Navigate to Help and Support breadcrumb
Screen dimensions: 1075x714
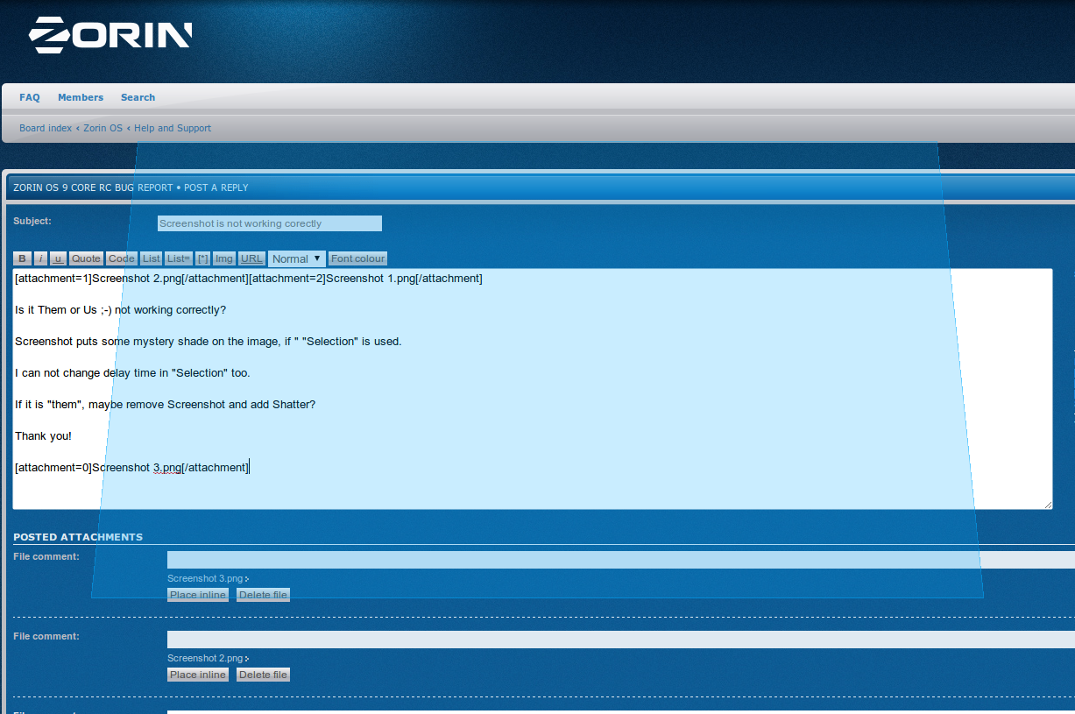click(173, 128)
